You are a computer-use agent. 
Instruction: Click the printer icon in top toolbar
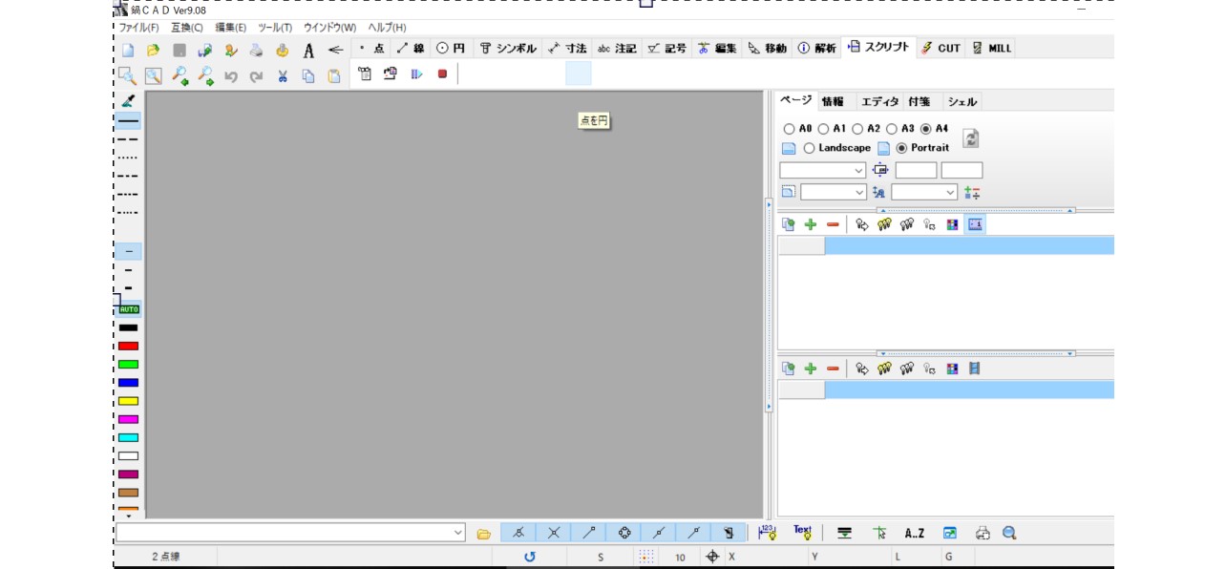[x=256, y=51]
